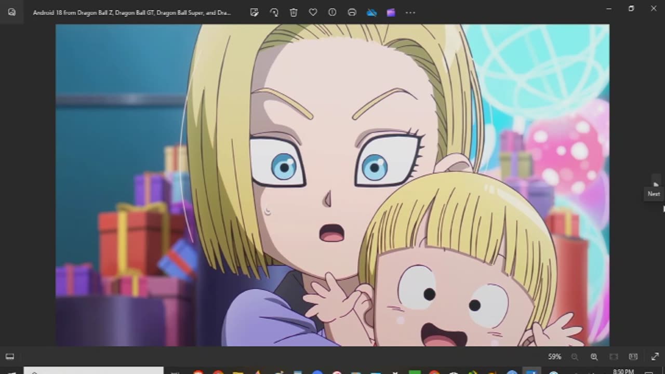This screenshot has height=374, width=665.
Task: Enter full screen with the expand arrows icon
Action: [655, 357]
